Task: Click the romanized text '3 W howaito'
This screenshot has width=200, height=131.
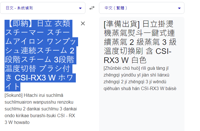Action: tap(17, 122)
